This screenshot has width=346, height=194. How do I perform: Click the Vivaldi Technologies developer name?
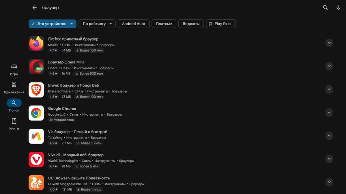(63, 161)
